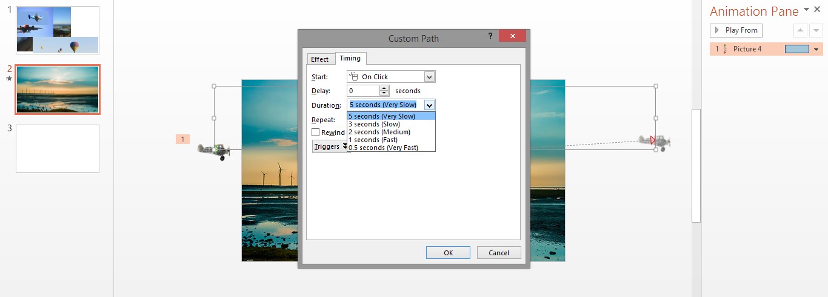Open the Picture 4 animation dropdown arrow

point(816,49)
